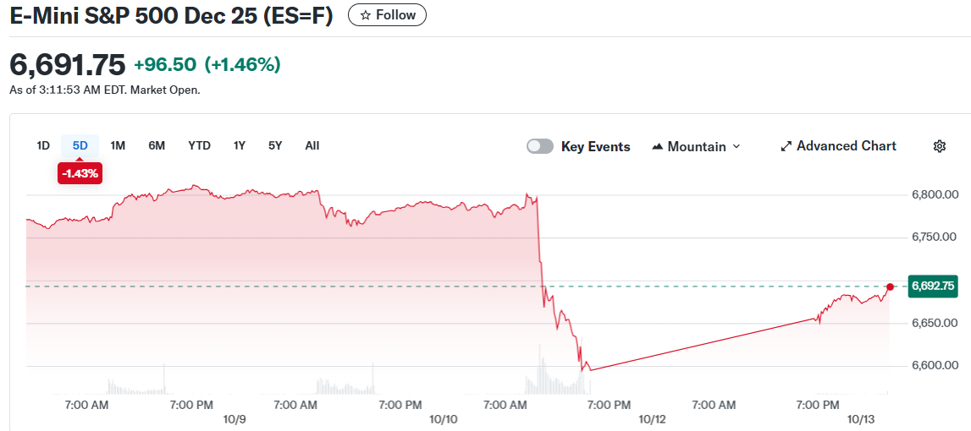
Task: Show All historical data range
Action: (x=312, y=145)
